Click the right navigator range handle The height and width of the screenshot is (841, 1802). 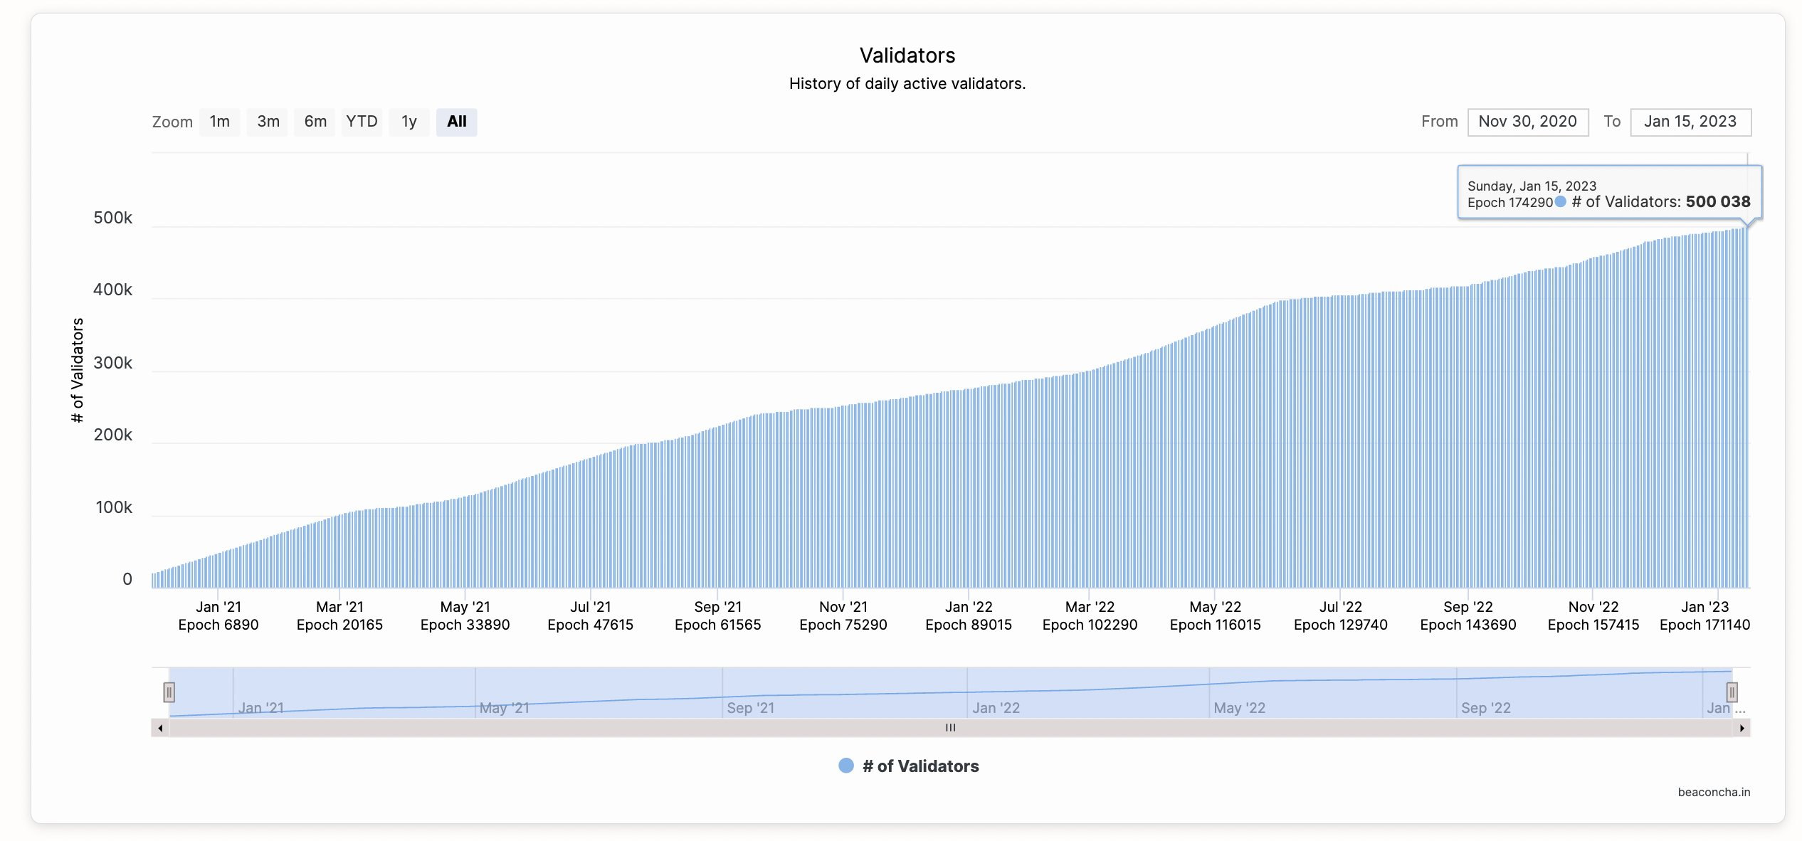[1732, 692]
